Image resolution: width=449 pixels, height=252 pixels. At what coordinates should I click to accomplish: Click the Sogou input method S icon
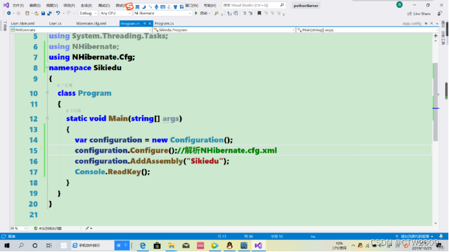coord(130,6)
